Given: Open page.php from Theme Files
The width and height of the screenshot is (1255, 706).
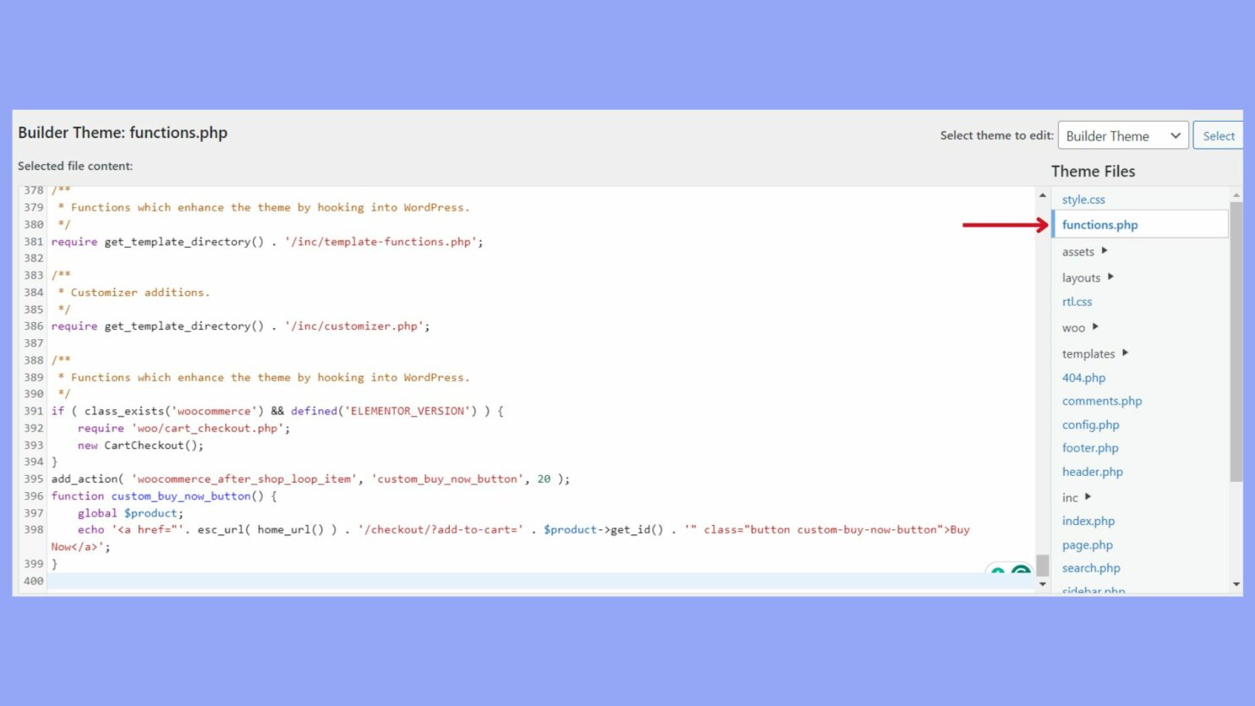Looking at the screenshot, I should (x=1087, y=545).
